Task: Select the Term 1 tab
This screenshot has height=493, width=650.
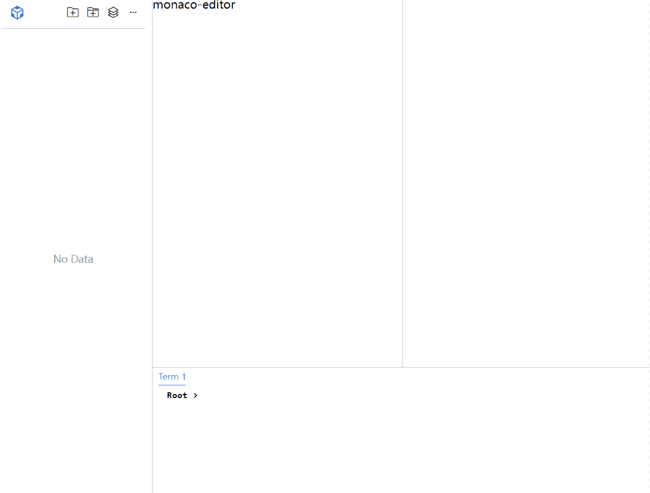Action: pyautogui.click(x=172, y=377)
